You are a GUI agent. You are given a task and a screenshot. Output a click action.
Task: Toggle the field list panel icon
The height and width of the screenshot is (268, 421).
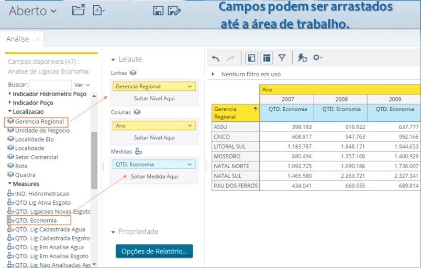coord(251,58)
